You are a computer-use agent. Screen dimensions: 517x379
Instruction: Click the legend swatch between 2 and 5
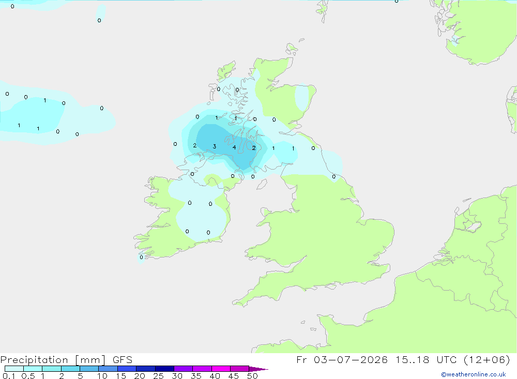click(70, 369)
